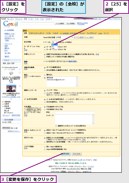Click the signature text area
129x183 pixels.
click(61, 82)
